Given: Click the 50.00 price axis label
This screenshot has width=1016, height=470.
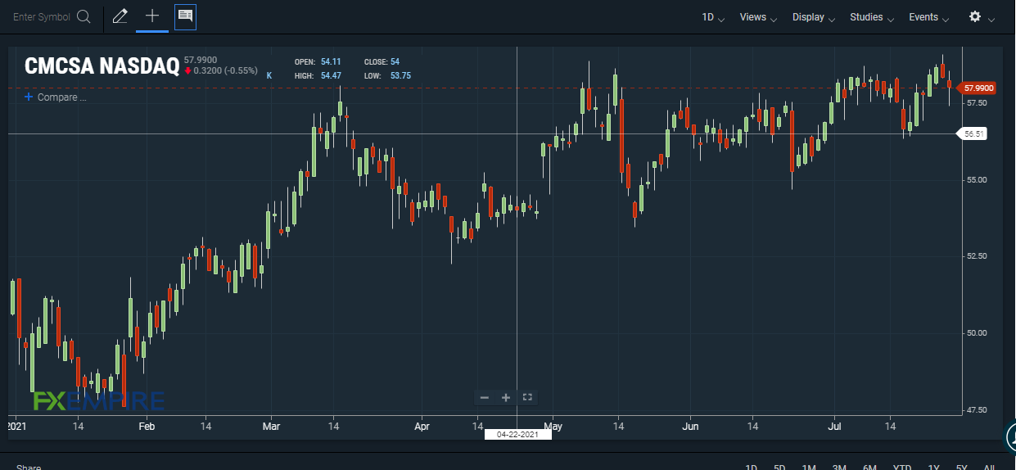Looking at the screenshot, I should (x=976, y=332).
